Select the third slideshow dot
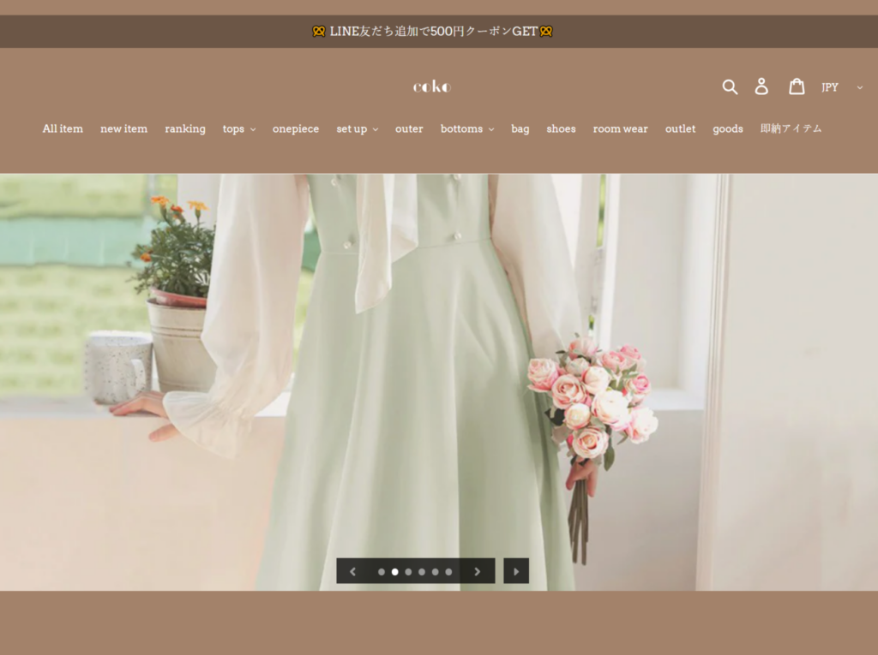878x655 pixels. pos(408,572)
